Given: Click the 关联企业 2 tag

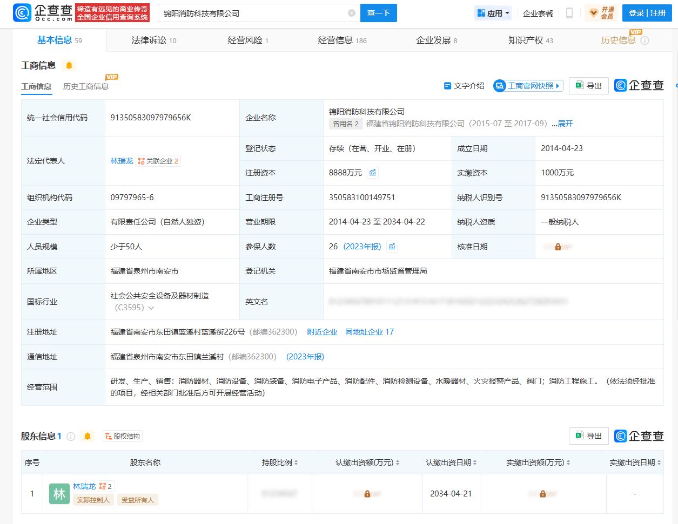Looking at the screenshot, I should (158, 161).
